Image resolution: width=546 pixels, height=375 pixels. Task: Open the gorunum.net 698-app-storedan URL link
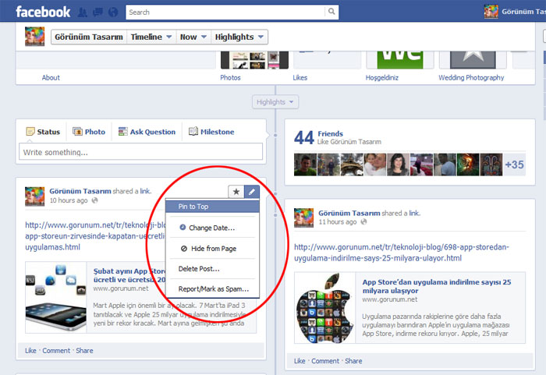(x=402, y=253)
